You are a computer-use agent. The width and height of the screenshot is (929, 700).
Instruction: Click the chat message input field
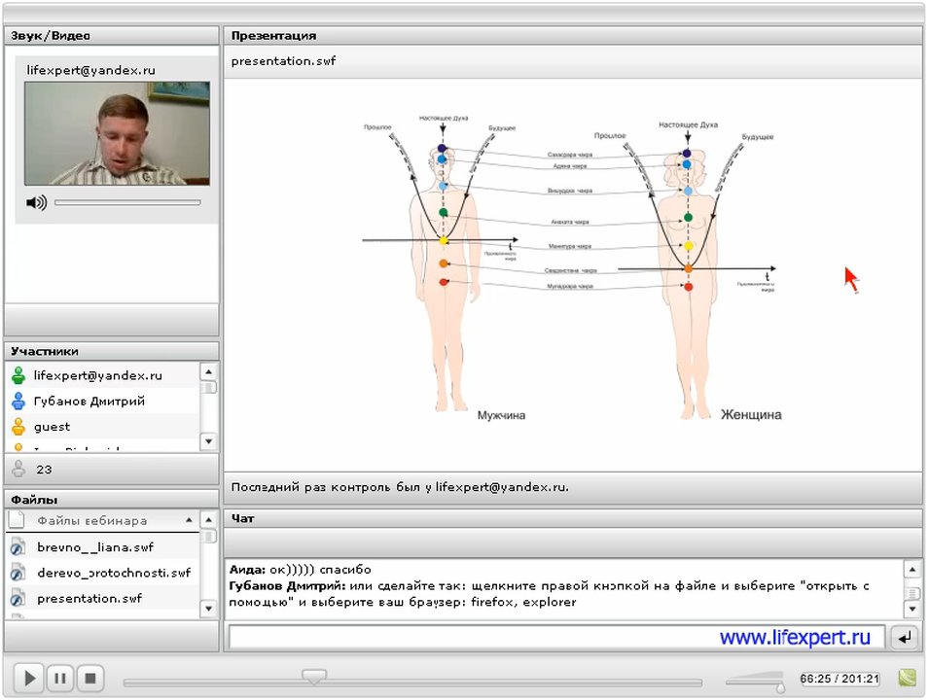pos(557,637)
